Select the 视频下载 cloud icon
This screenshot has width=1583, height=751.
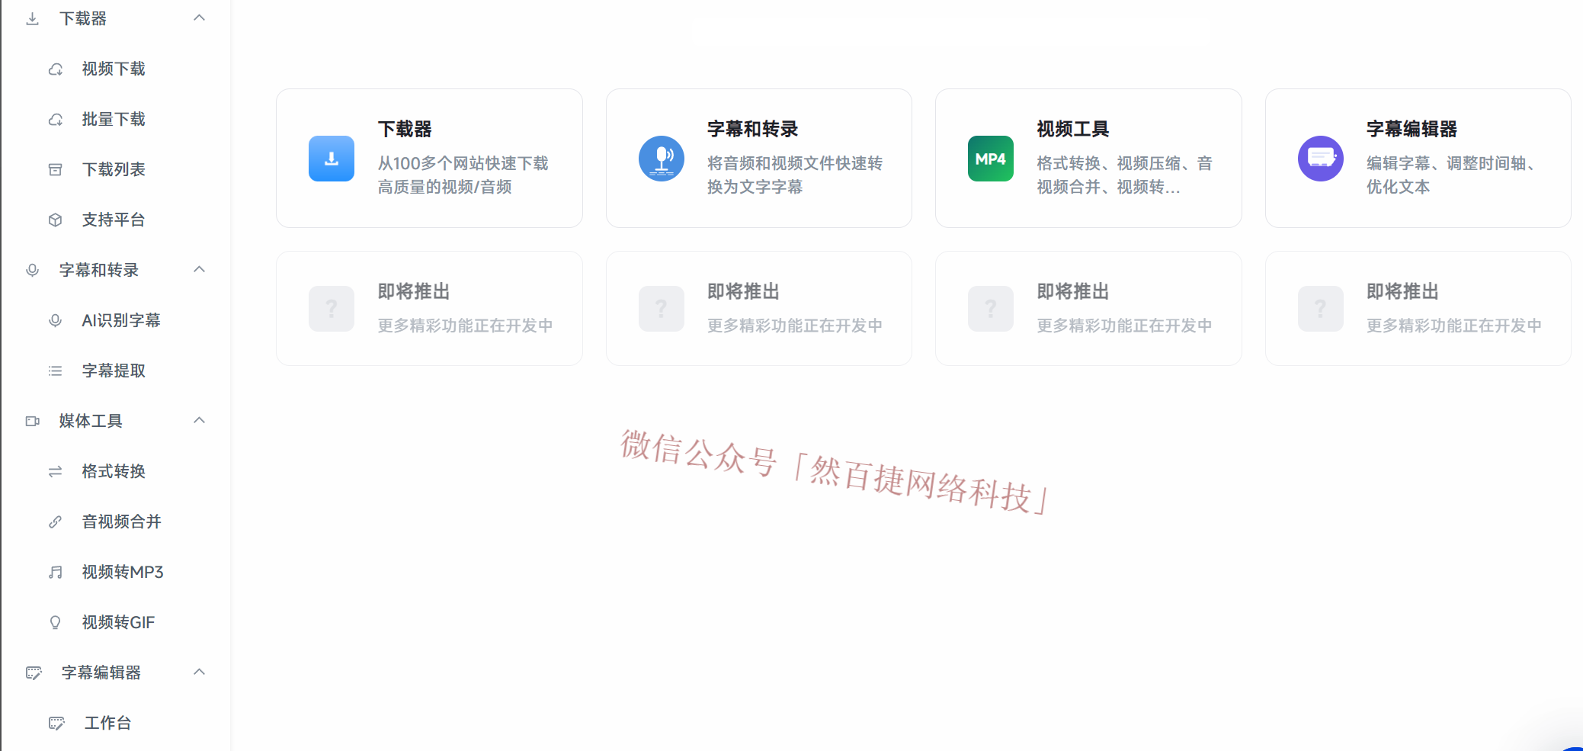pyautogui.click(x=55, y=69)
